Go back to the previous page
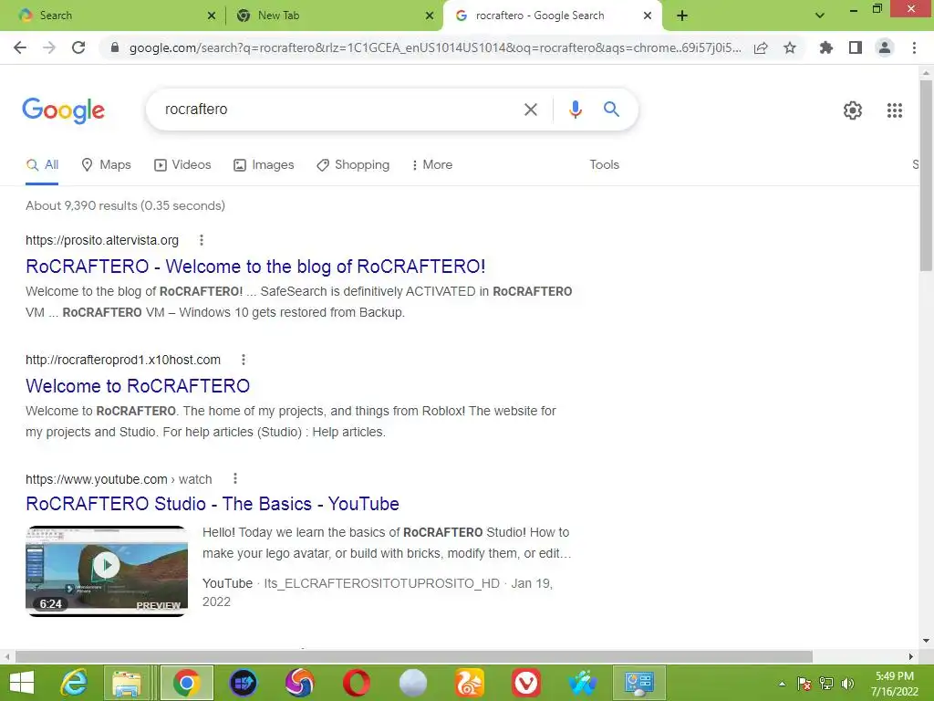This screenshot has width=934, height=701. point(20,47)
